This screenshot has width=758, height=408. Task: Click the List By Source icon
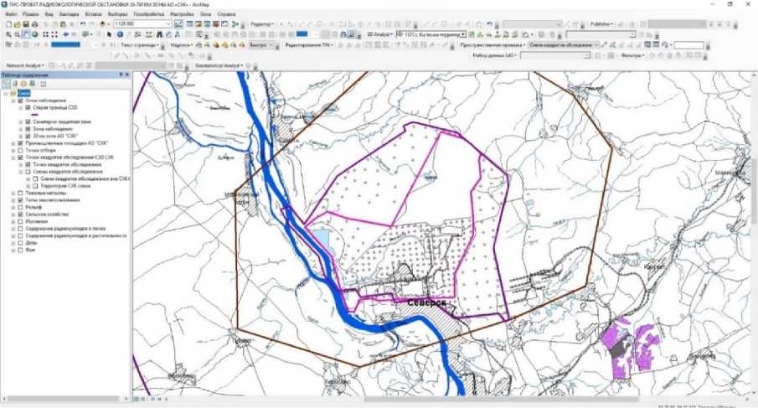[x=15, y=84]
